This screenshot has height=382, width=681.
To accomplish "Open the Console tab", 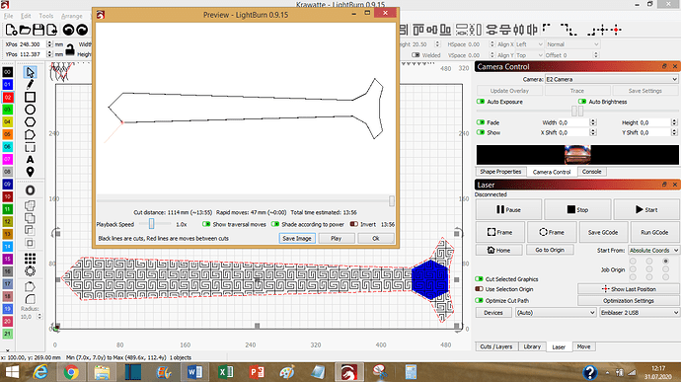I will click(x=591, y=172).
